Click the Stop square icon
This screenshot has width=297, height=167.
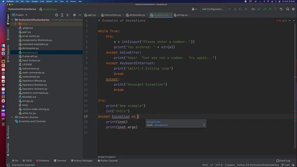[246, 9]
